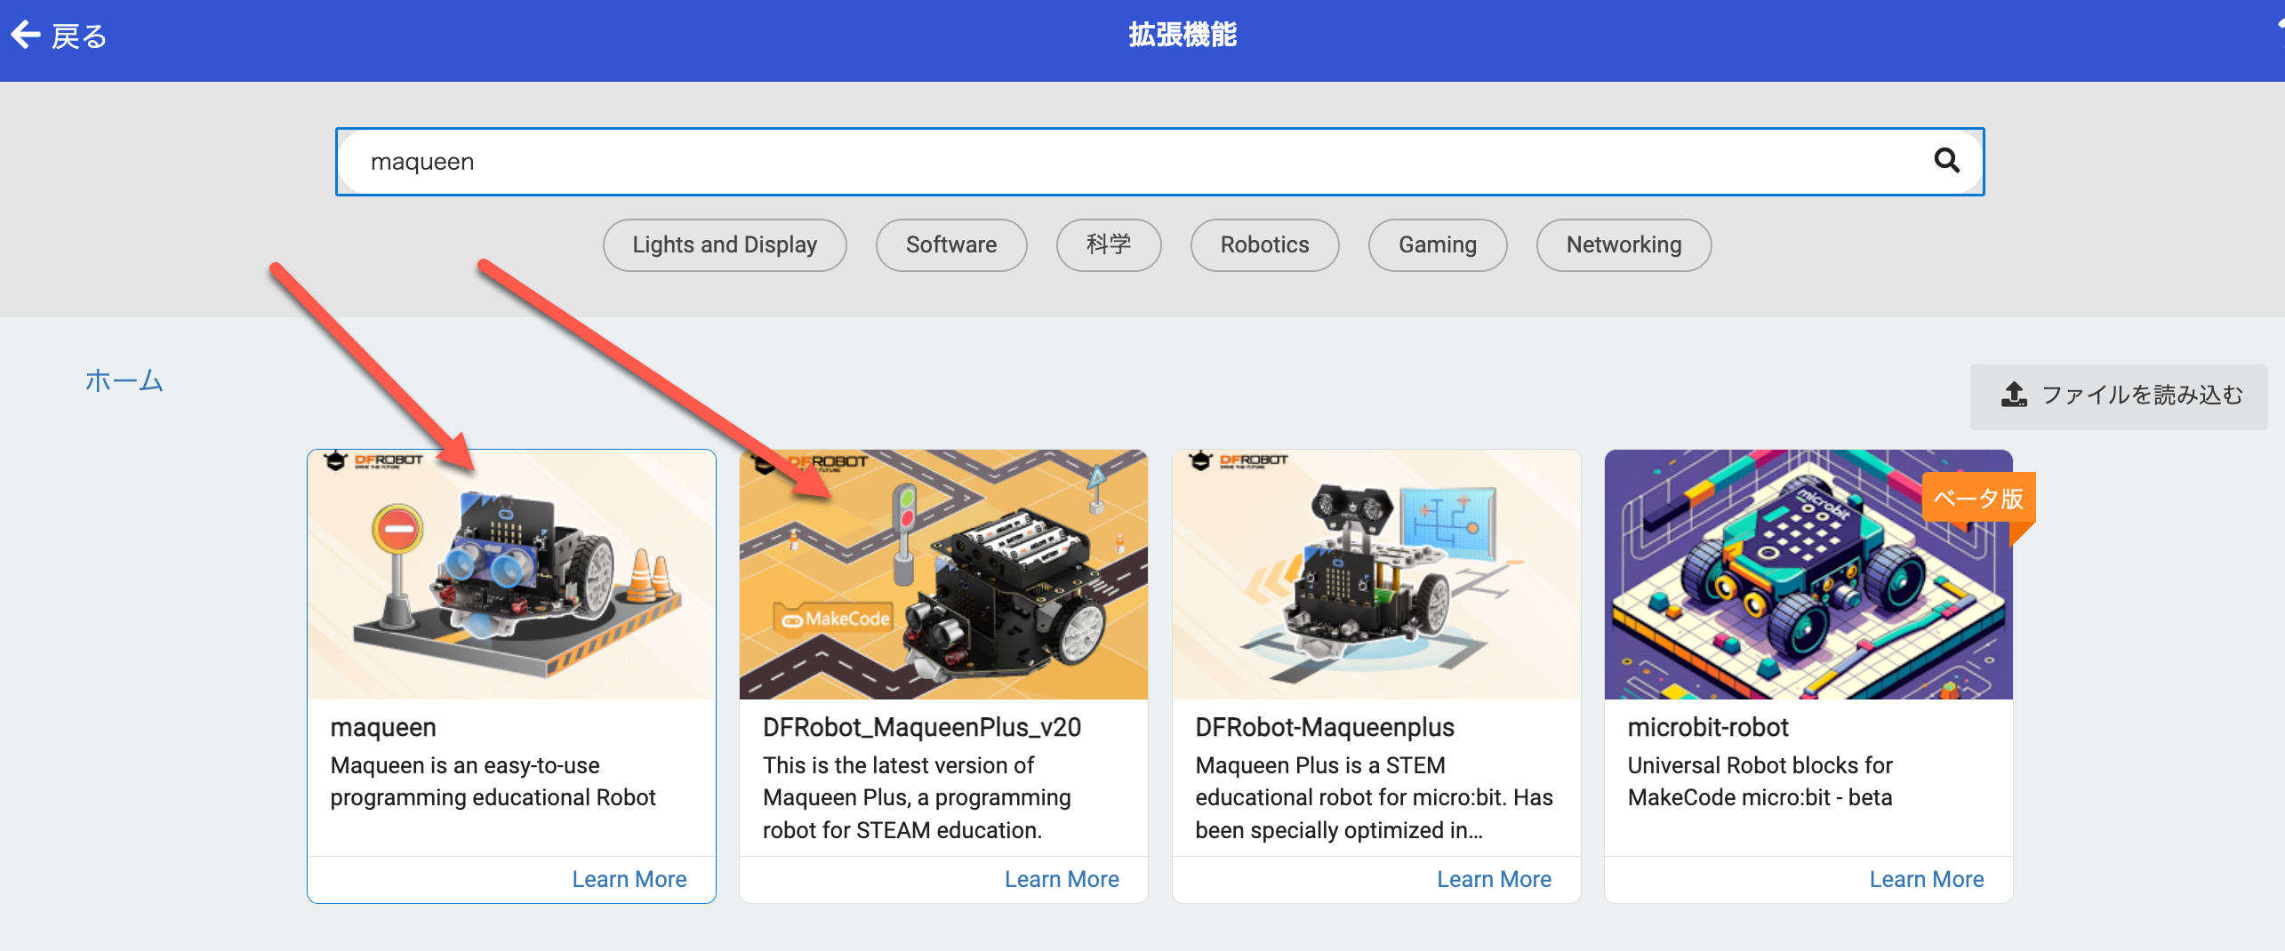Filter extensions by Gaming category
The height and width of the screenshot is (951, 2285).
click(x=1437, y=244)
